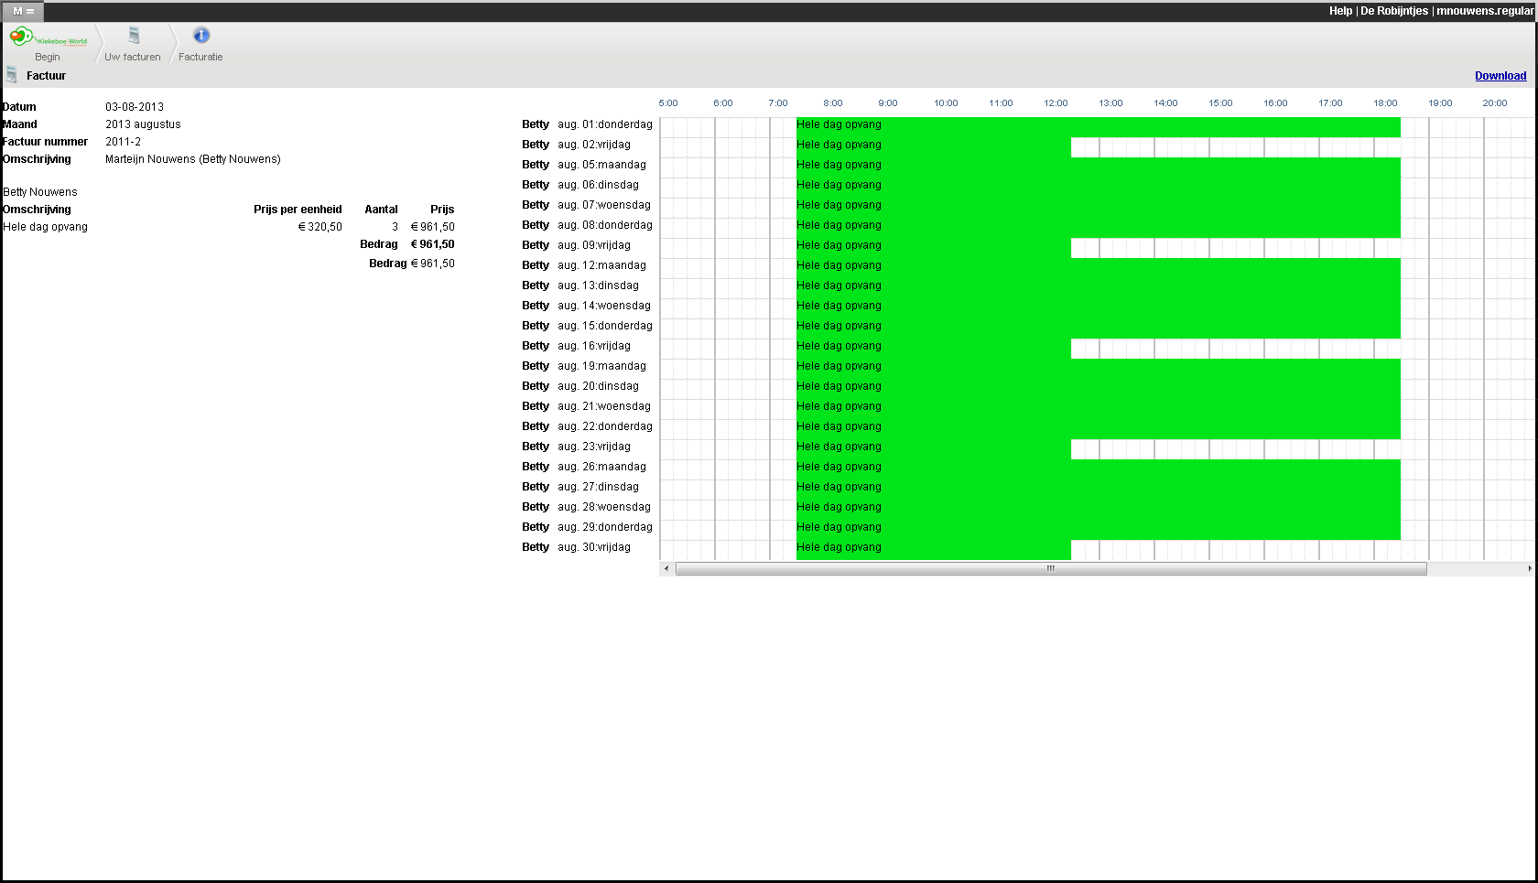Select the aug. 19 maandag row label

601,366
